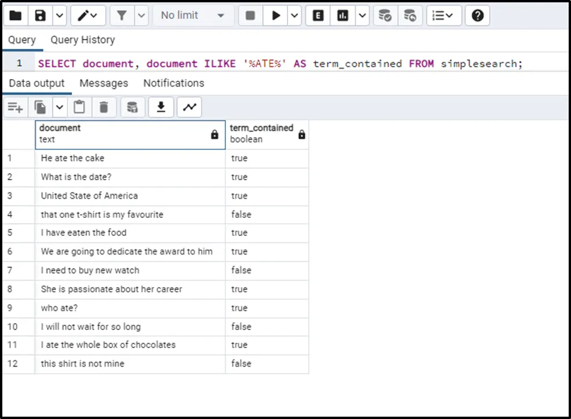Expand the Execute options dropdown arrow
The height and width of the screenshot is (419, 571).
pos(295,16)
